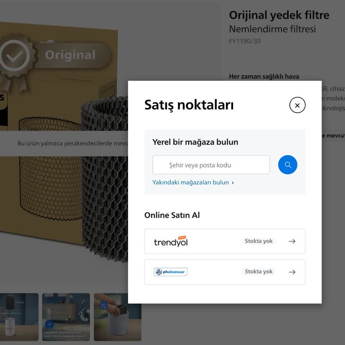The height and width of the screenshot is (345, 345).
Task: Select Stokta yok label in phaksesuar row
Action: click(259, 271)
